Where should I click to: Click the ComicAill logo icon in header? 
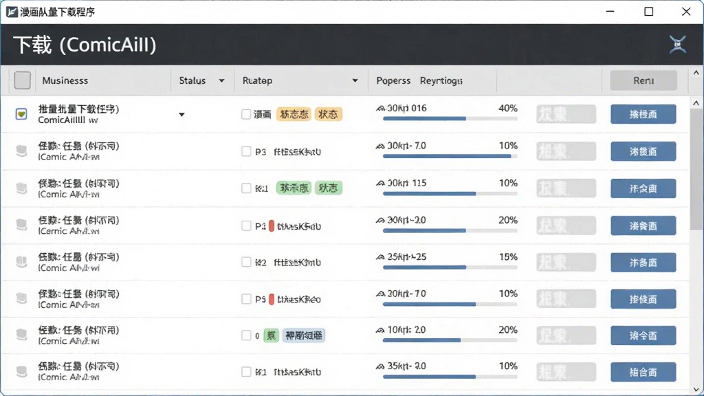[677, 45]
